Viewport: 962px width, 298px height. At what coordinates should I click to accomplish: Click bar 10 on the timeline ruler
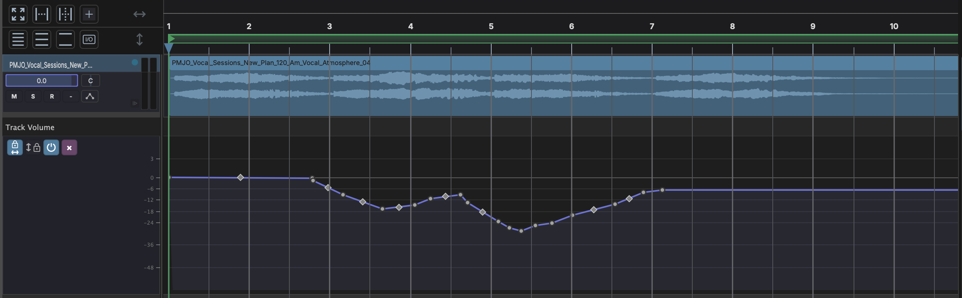pyautogui.click(x=894, y=26)
